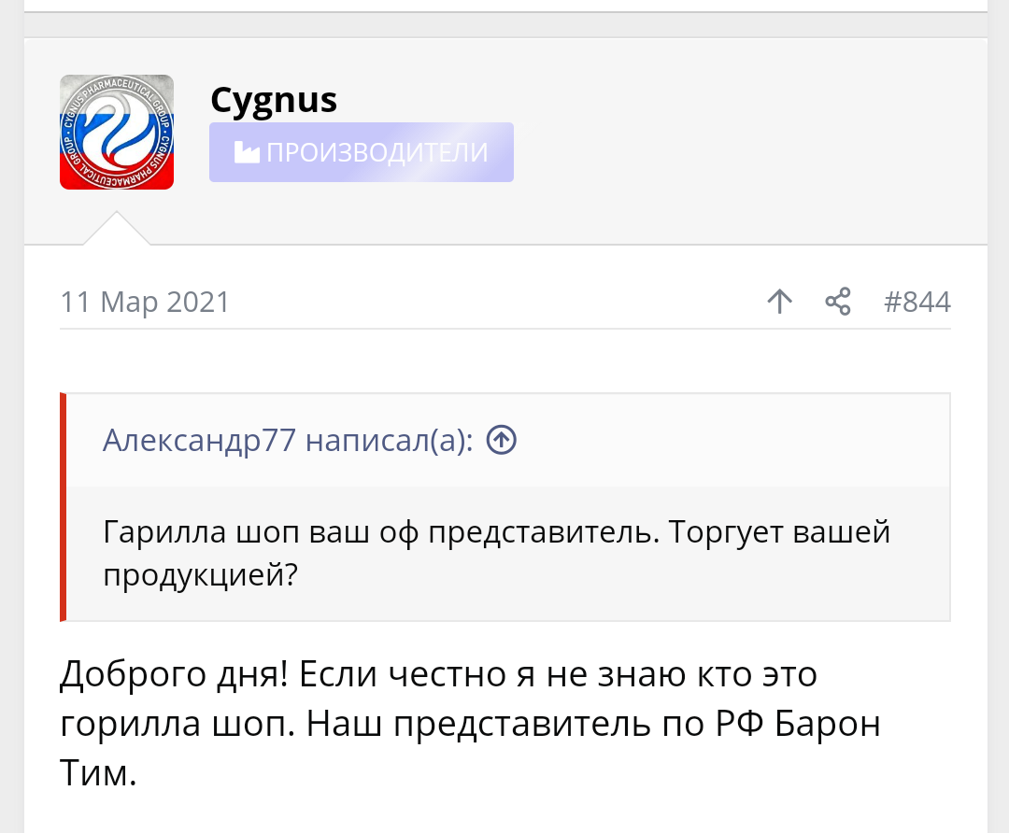Open the post date 11 Мар 2021
Viewport: 1009px width, 833px height.
coord(145,303)
